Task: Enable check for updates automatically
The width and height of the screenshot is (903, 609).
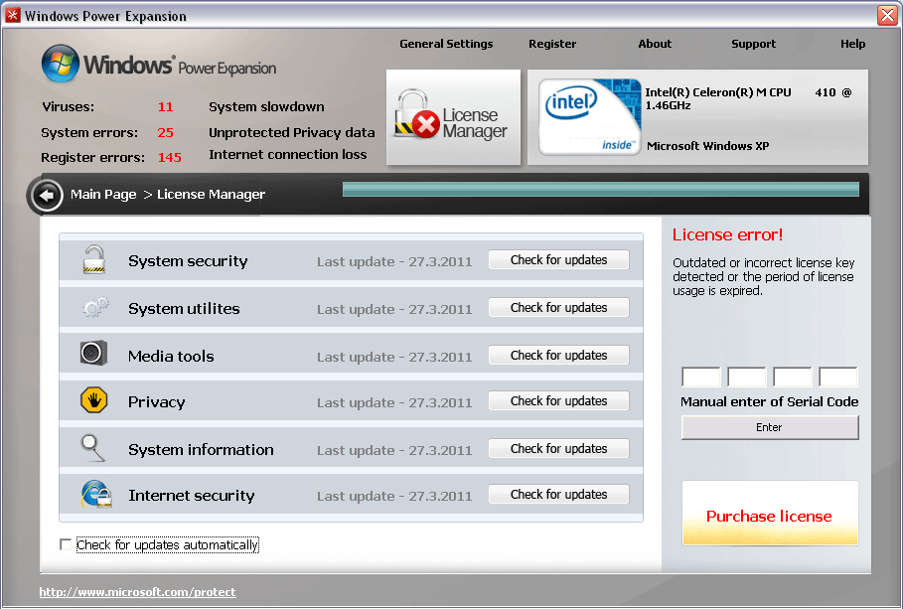Action: pos(66,544)
